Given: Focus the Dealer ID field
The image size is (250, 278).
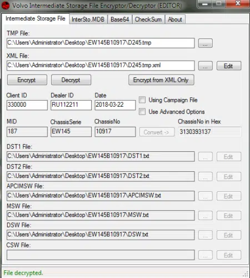Looking at the screenshot, I should click(71, 105).
